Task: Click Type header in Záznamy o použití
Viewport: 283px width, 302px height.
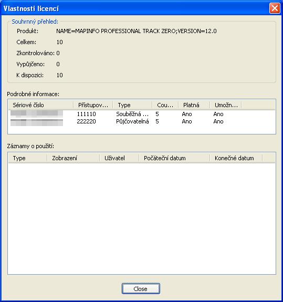Action: click(x=28, y=158)
